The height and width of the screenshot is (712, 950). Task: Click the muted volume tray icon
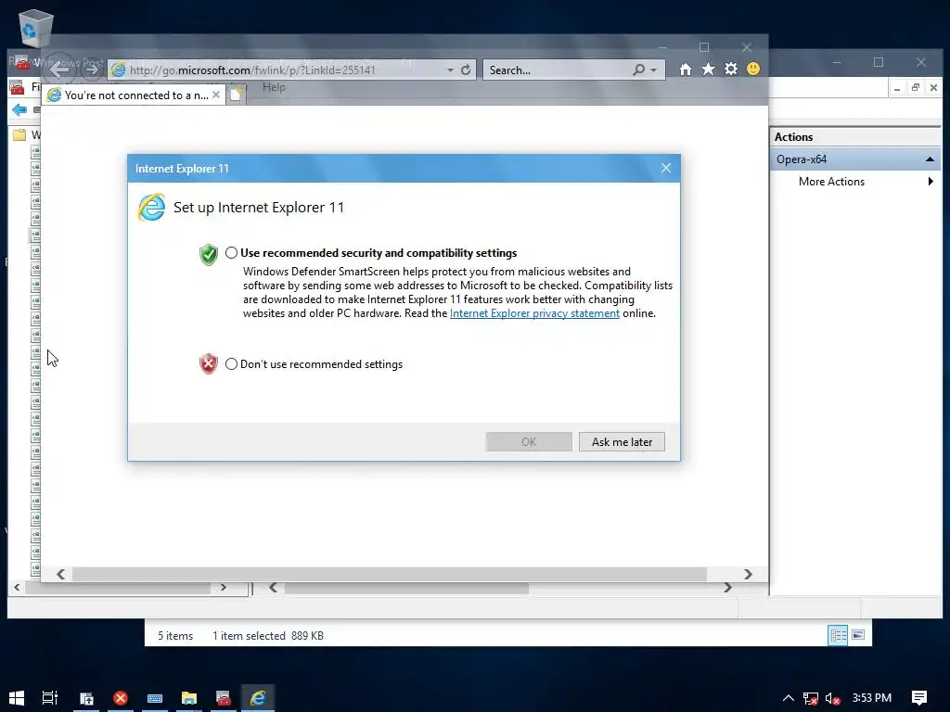click(x=832, y=698)
